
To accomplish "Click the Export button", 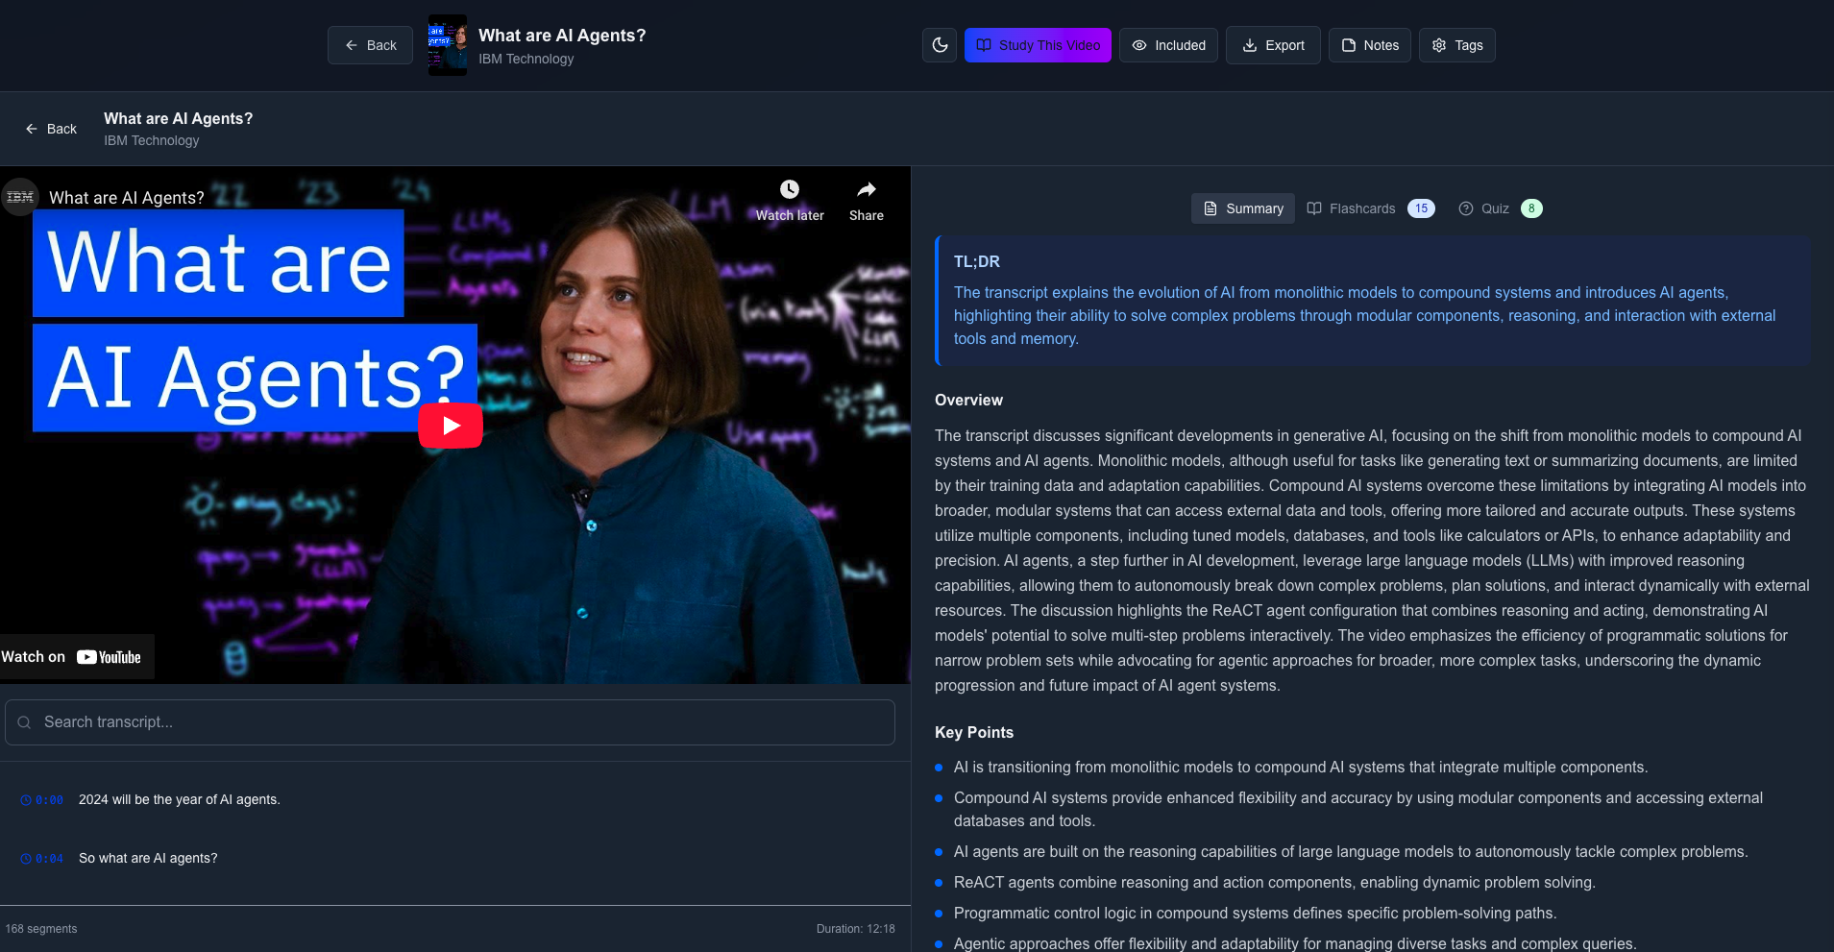I will [x=1273, y=45].
